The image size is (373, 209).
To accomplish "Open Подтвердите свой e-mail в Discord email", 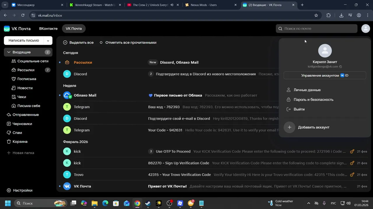I will click(179, 118).
